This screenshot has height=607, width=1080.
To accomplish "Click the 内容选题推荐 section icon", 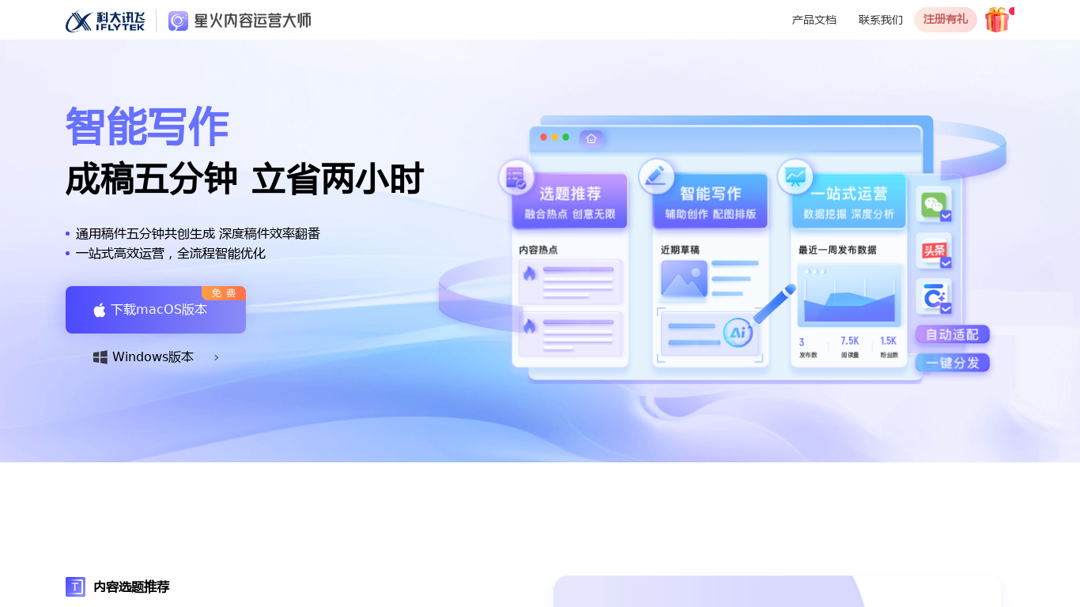I will coord(75,586).
